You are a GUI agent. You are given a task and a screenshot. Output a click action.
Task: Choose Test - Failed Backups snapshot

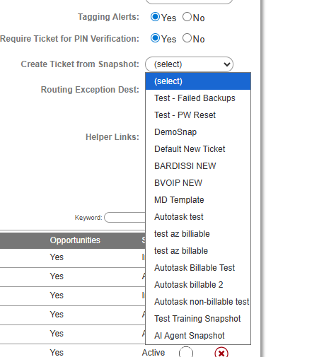198,98
